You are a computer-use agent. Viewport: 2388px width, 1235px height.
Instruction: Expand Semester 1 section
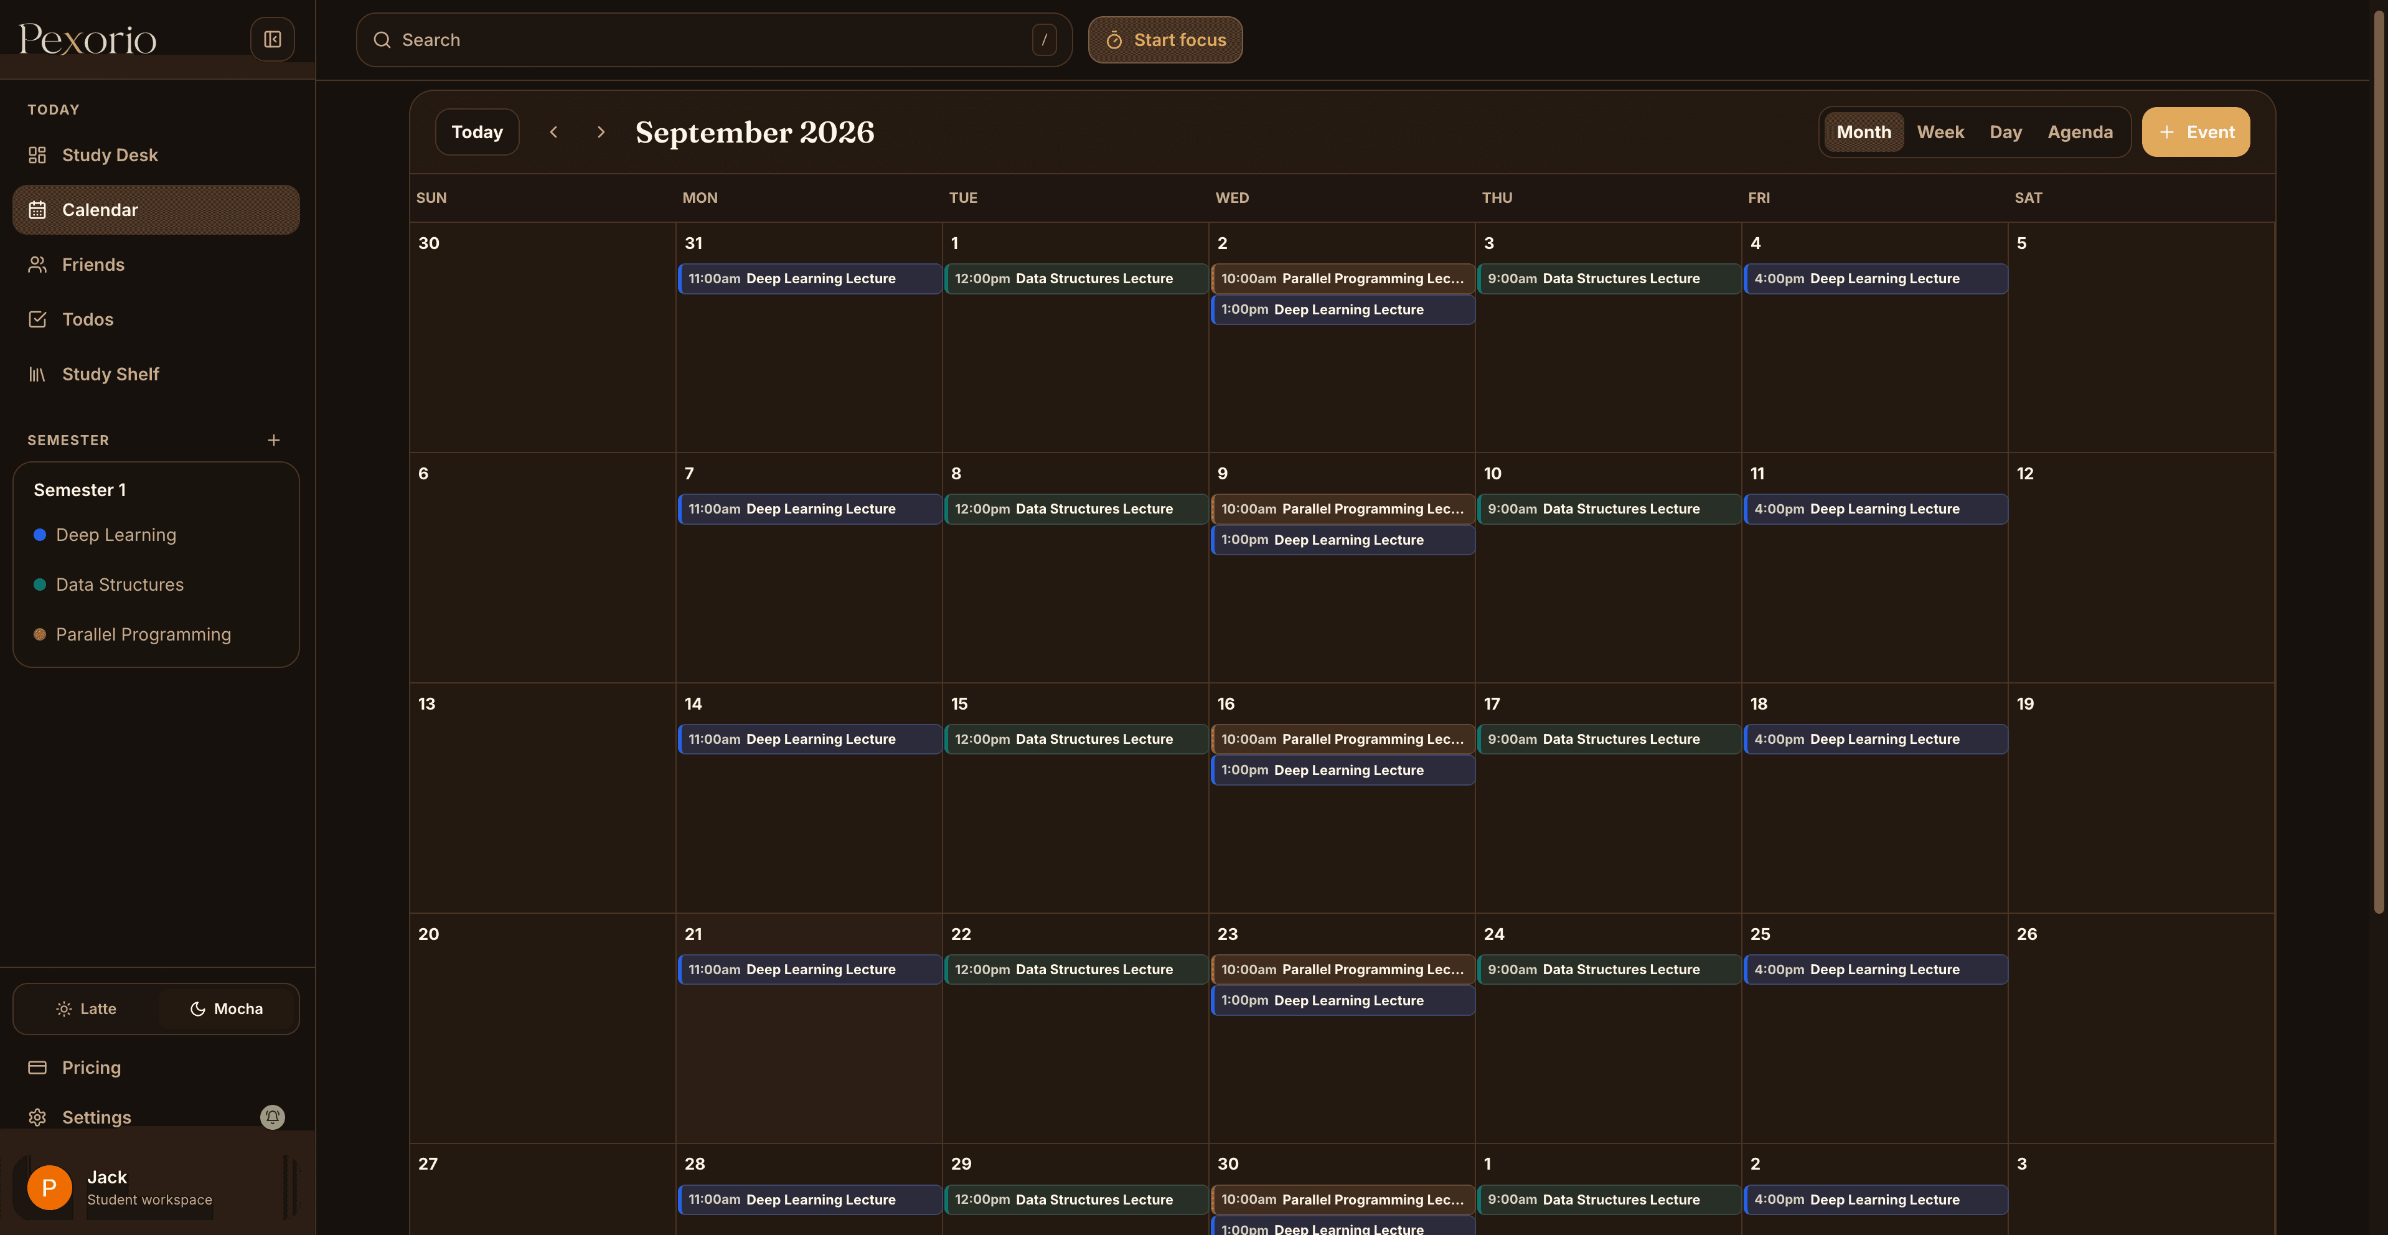80,489
